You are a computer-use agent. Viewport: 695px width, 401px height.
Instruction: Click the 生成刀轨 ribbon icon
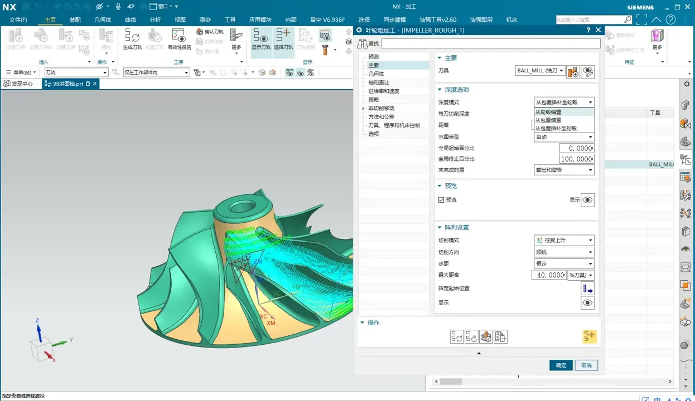pyautogui.click(x=132, y=39)
